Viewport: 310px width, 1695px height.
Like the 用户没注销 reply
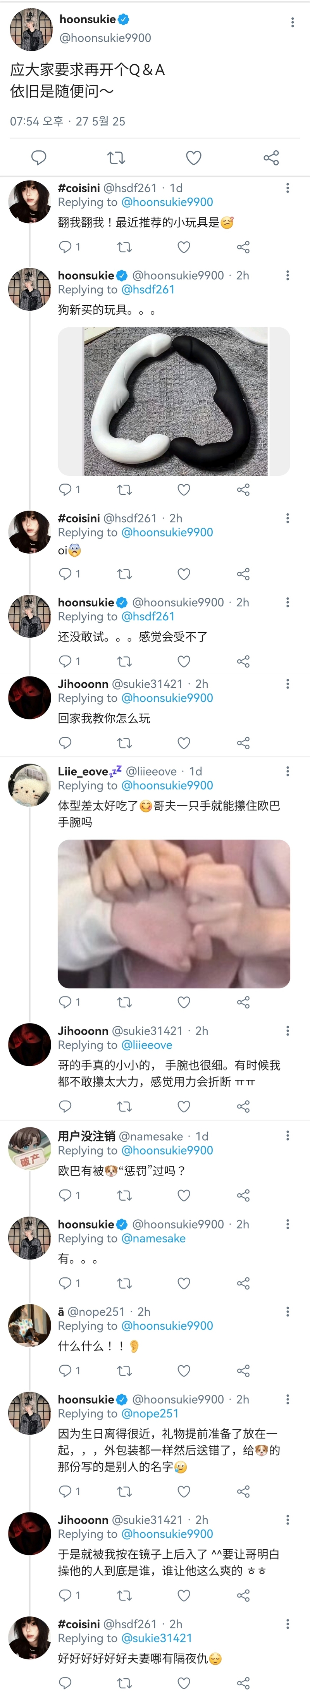point(184,1195)
